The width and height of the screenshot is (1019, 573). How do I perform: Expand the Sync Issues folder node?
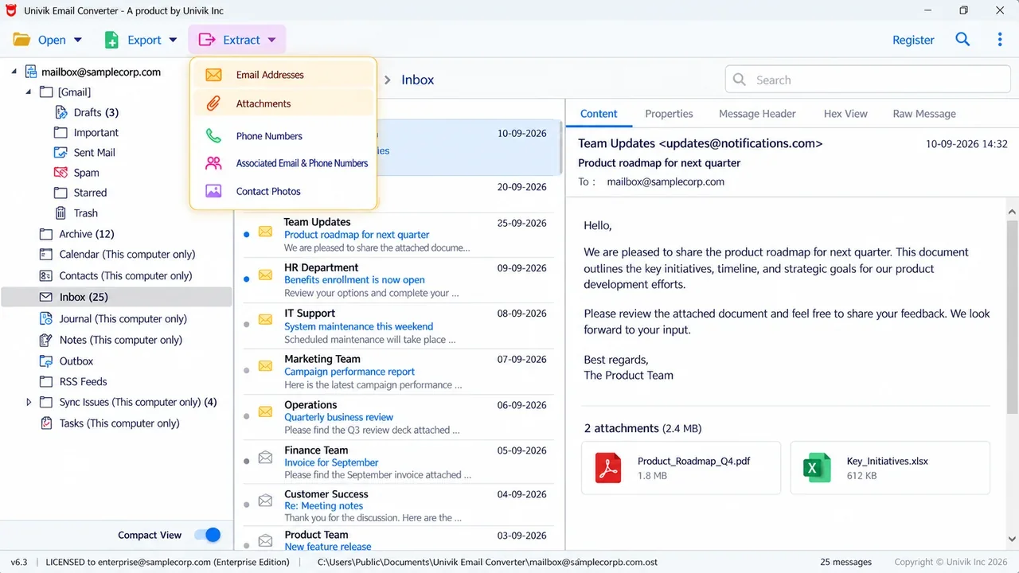point(29,402)
